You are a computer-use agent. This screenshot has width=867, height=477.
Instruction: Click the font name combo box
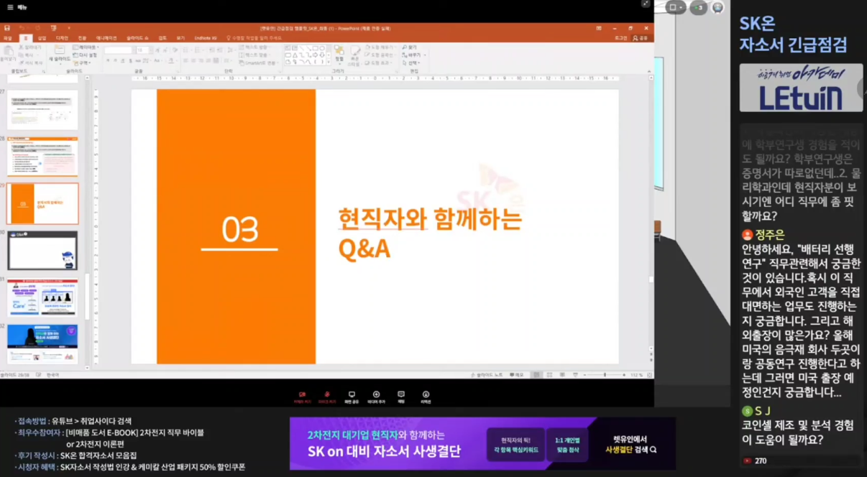pyautogui.click(x=119, y=50)
